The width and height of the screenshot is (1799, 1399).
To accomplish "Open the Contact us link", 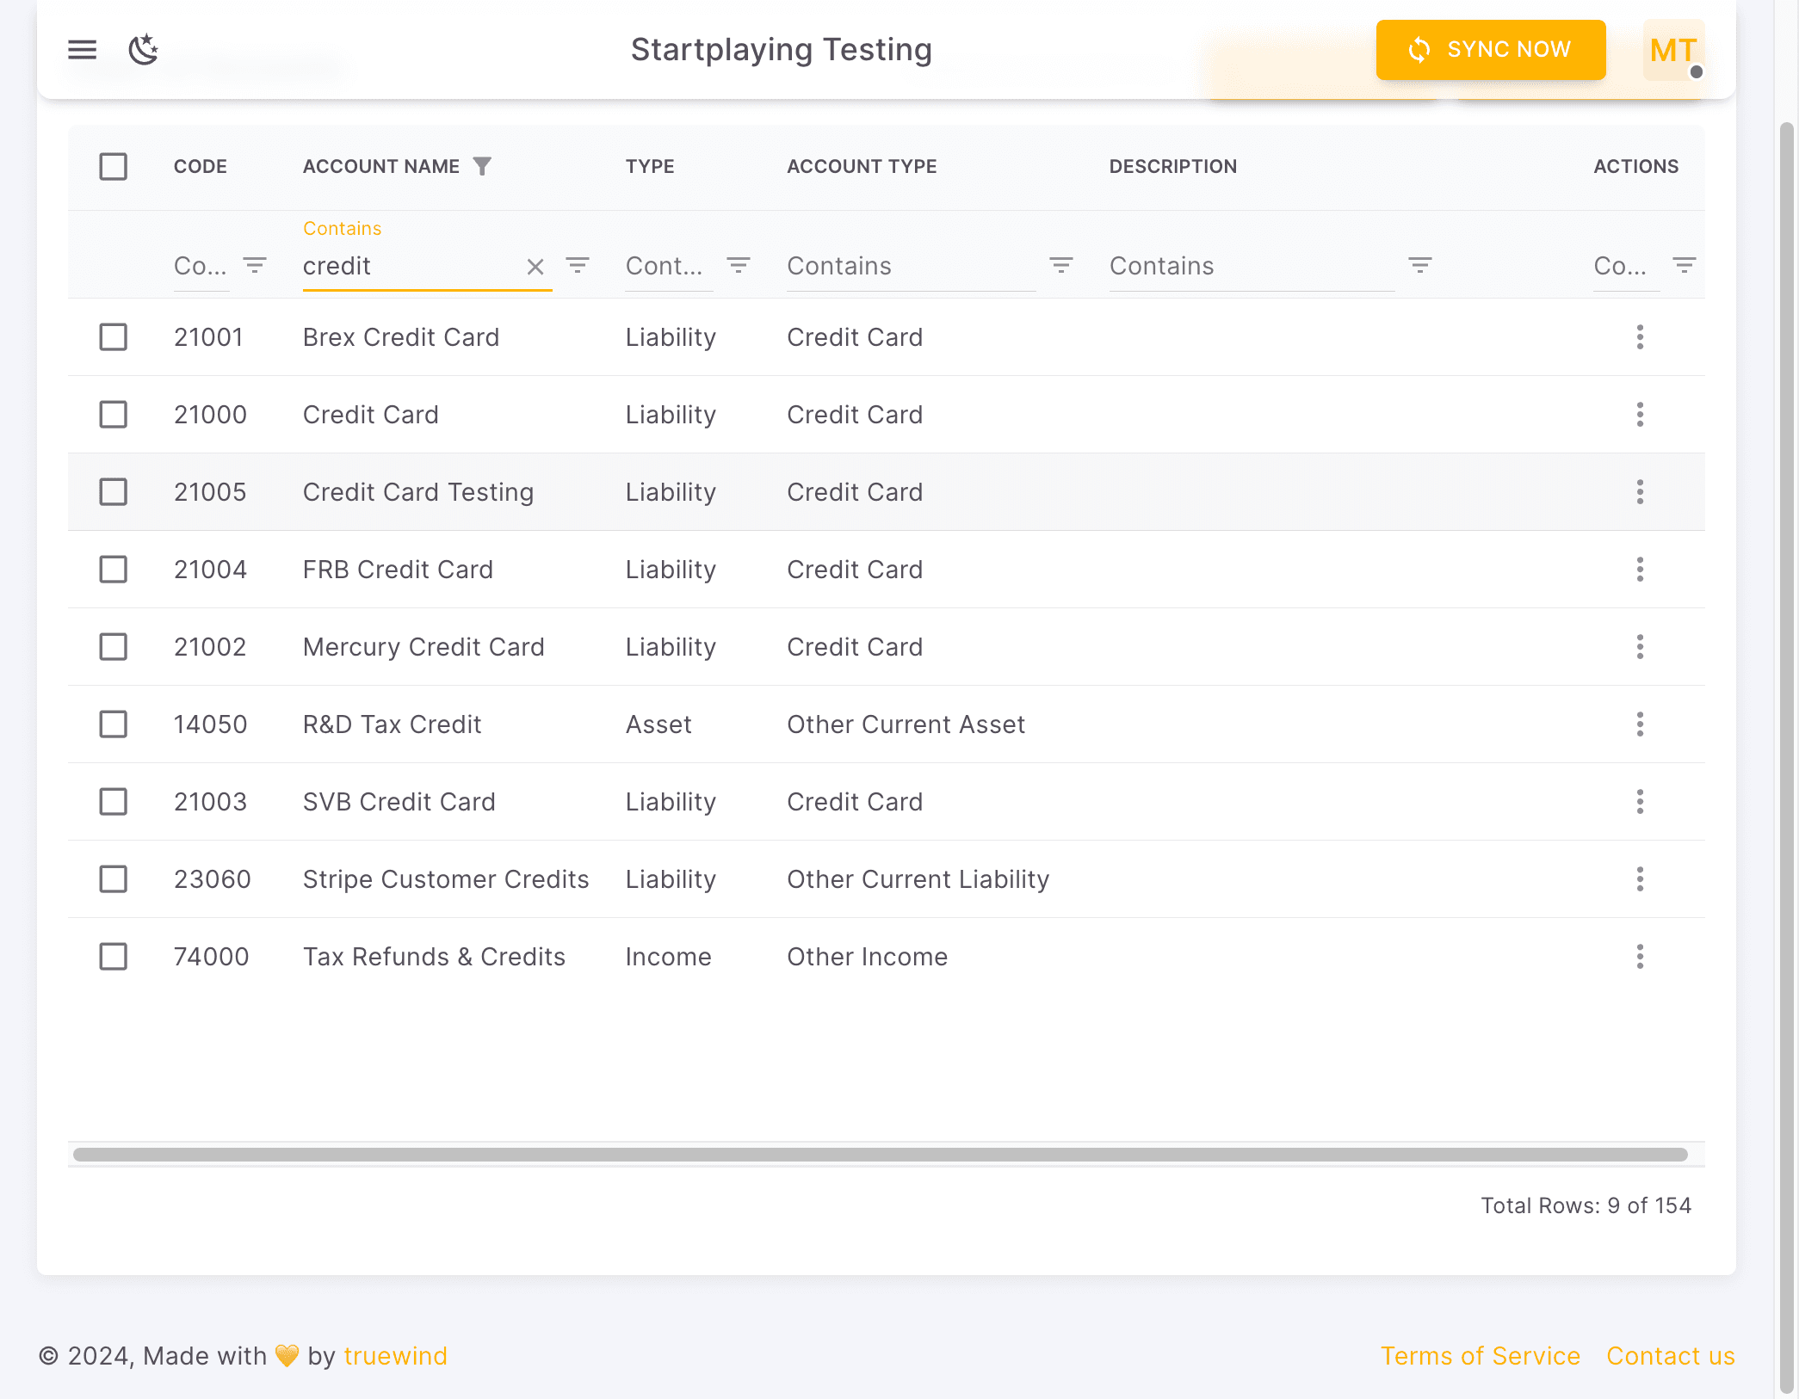I will 1671,1356.
